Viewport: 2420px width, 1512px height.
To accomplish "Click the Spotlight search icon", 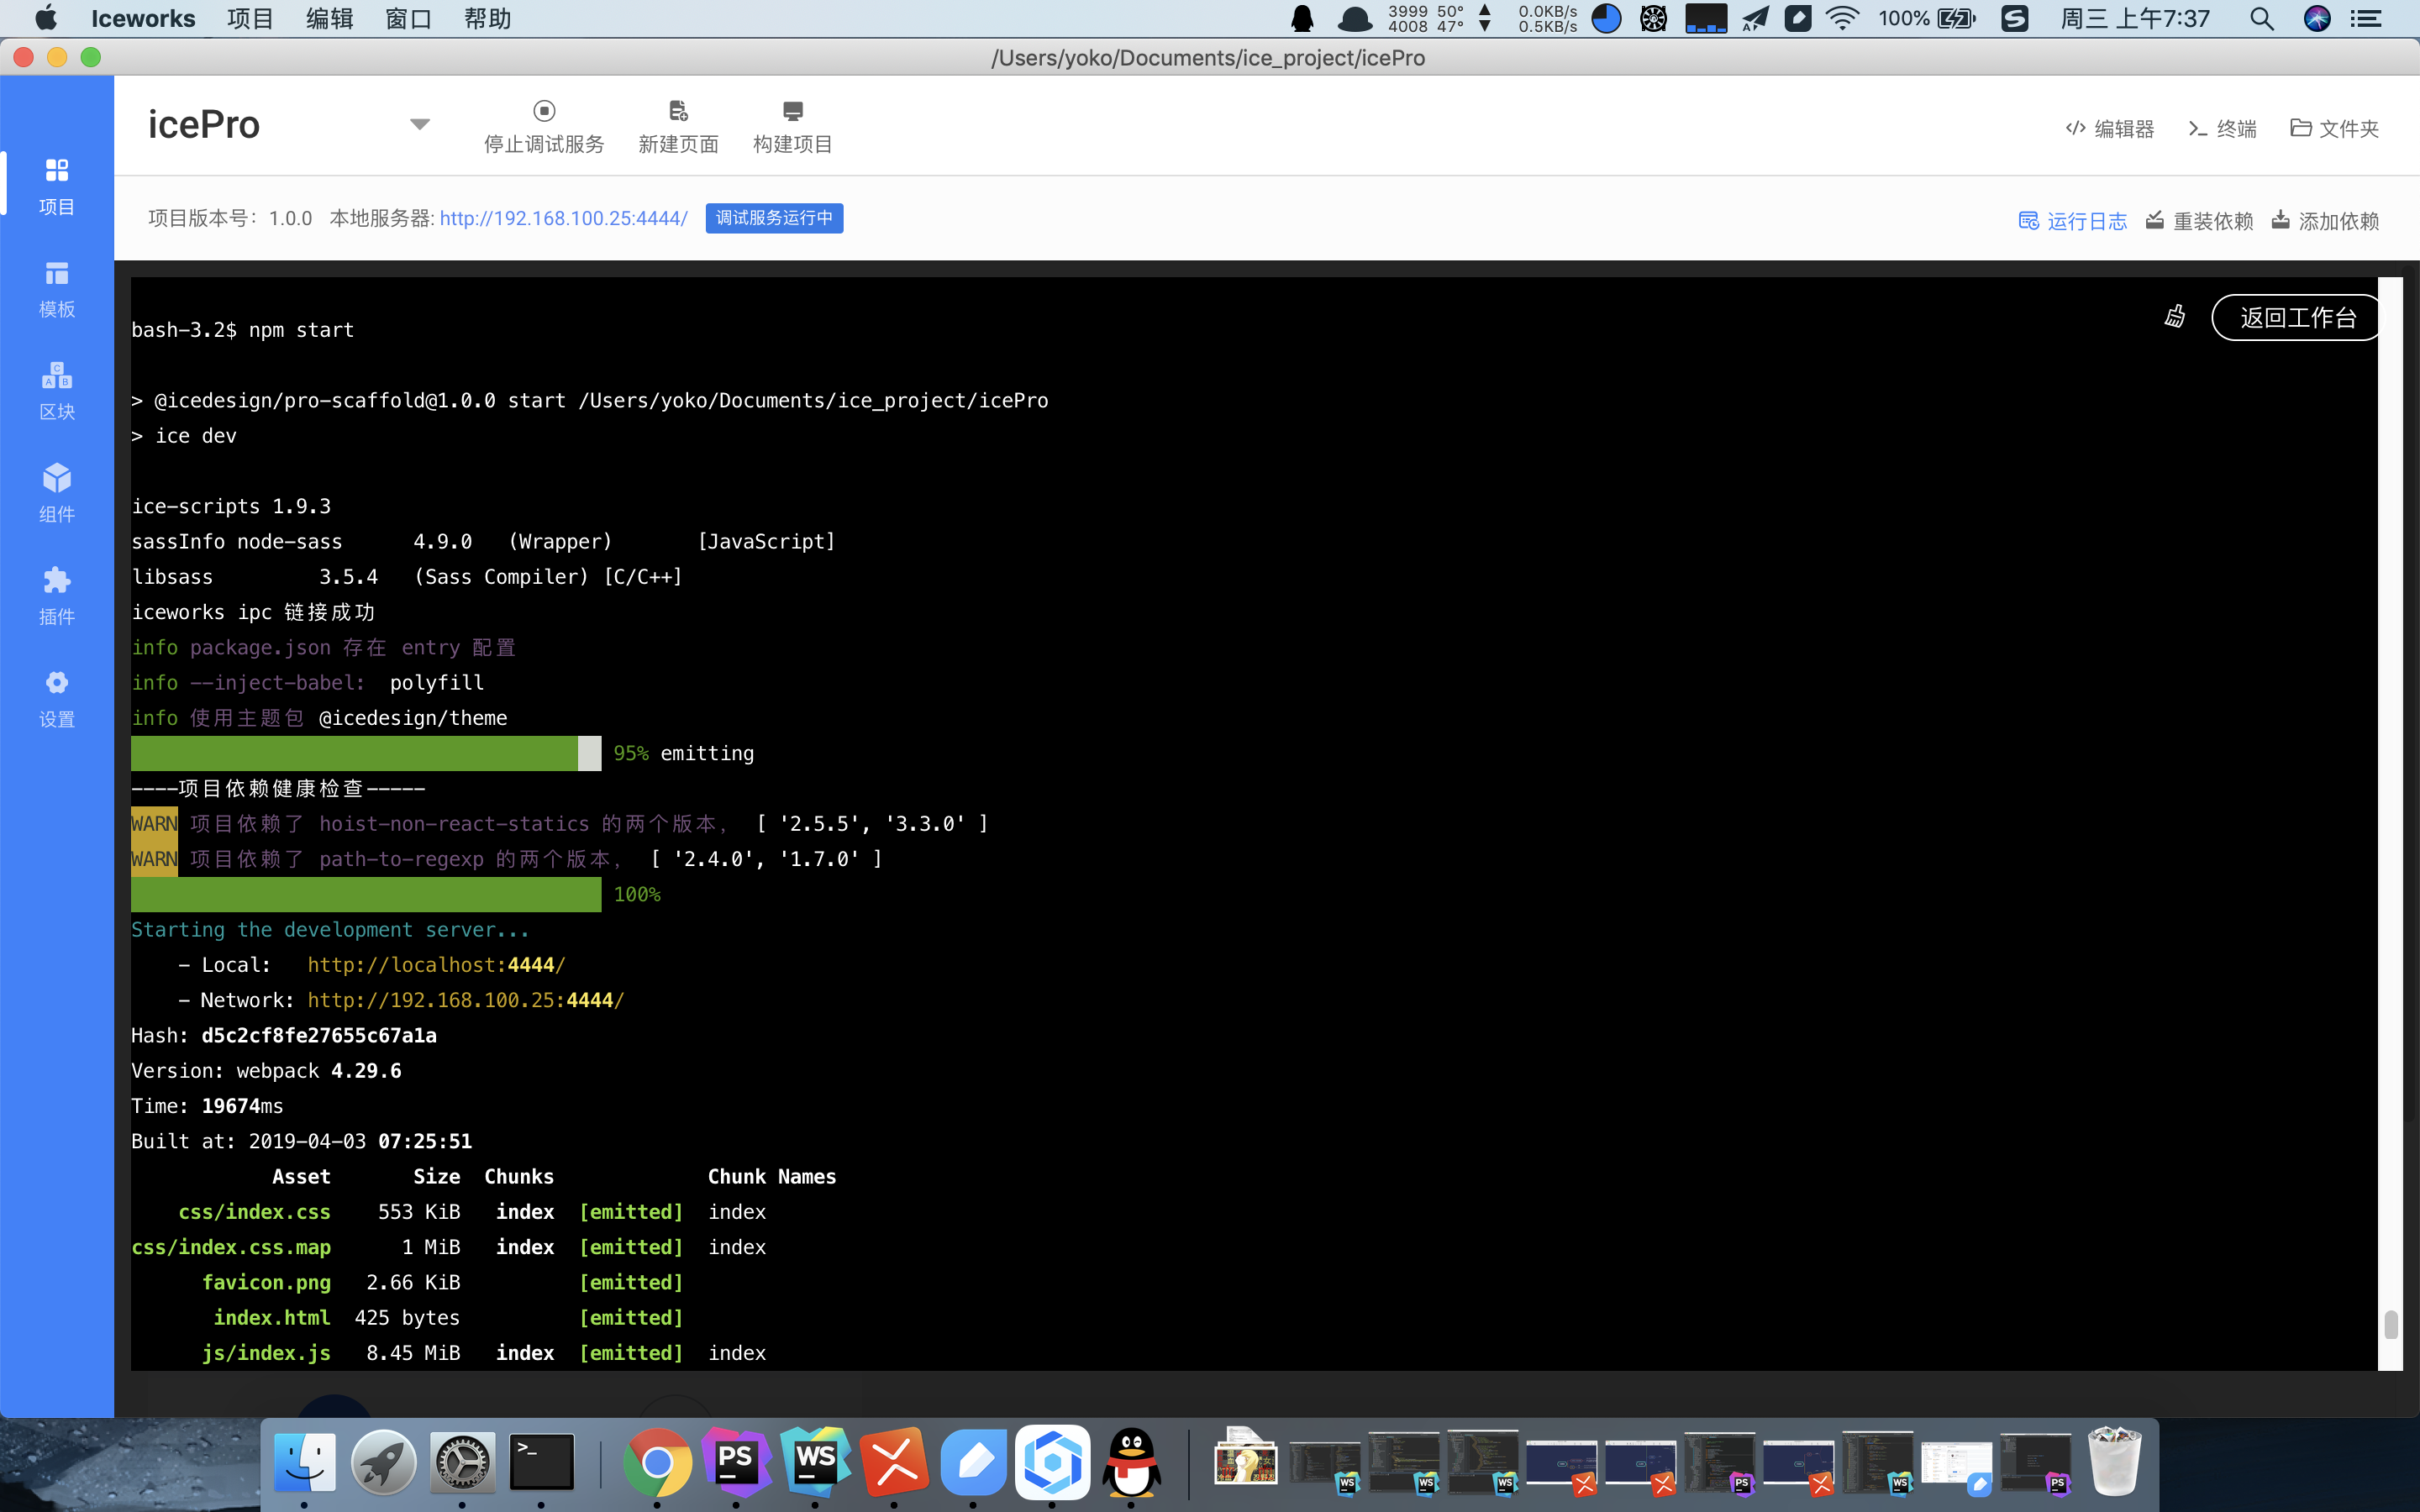I will click(x=2262, y=19).
